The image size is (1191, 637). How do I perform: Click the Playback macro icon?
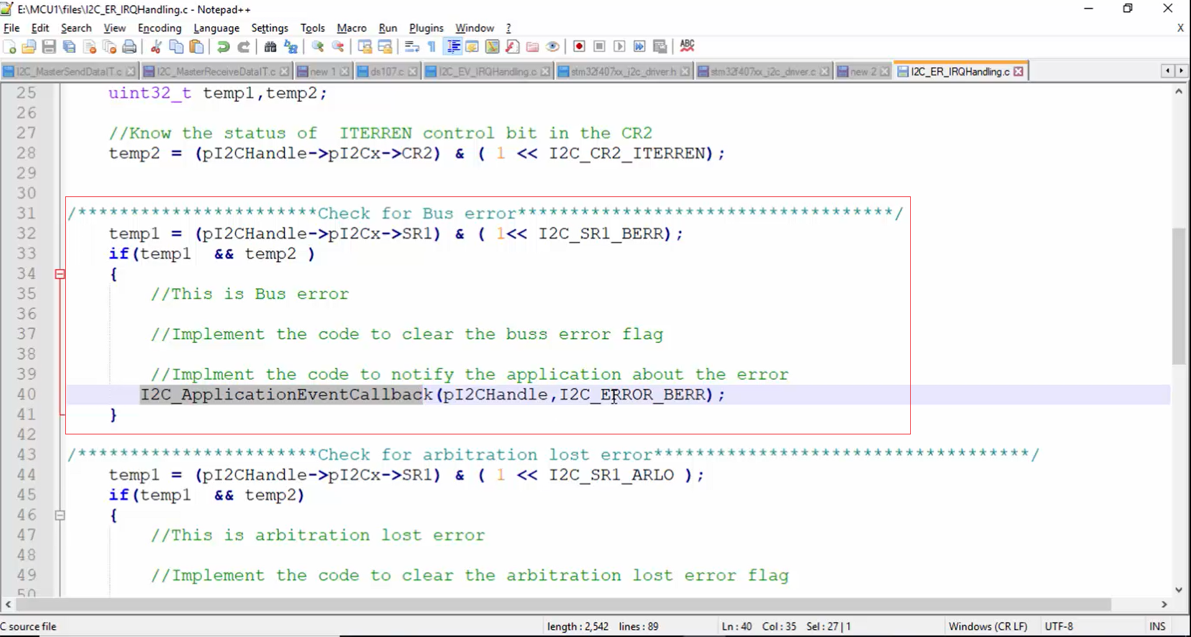[619, 47]
